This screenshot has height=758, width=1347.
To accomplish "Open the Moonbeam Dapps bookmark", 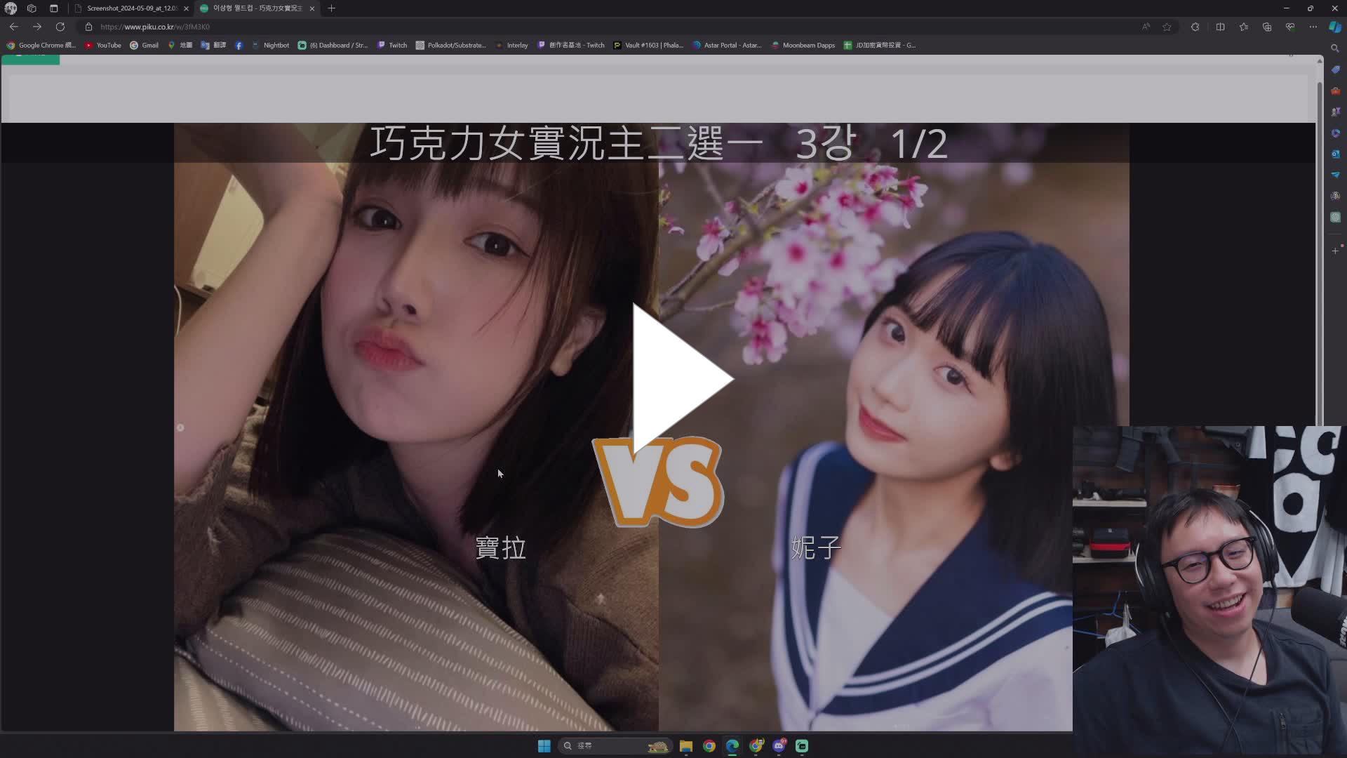I will pyautogui.click(x=803, y=45).
